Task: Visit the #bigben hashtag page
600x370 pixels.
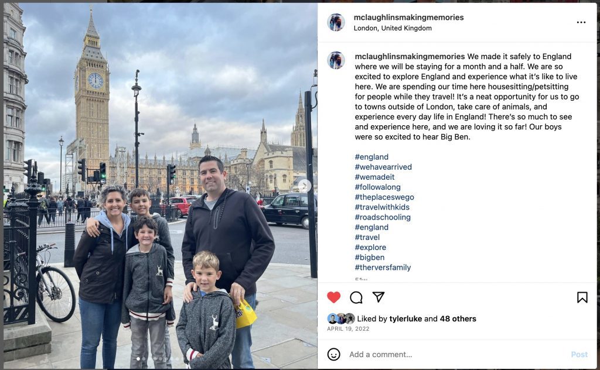Action: coord(370,257)
